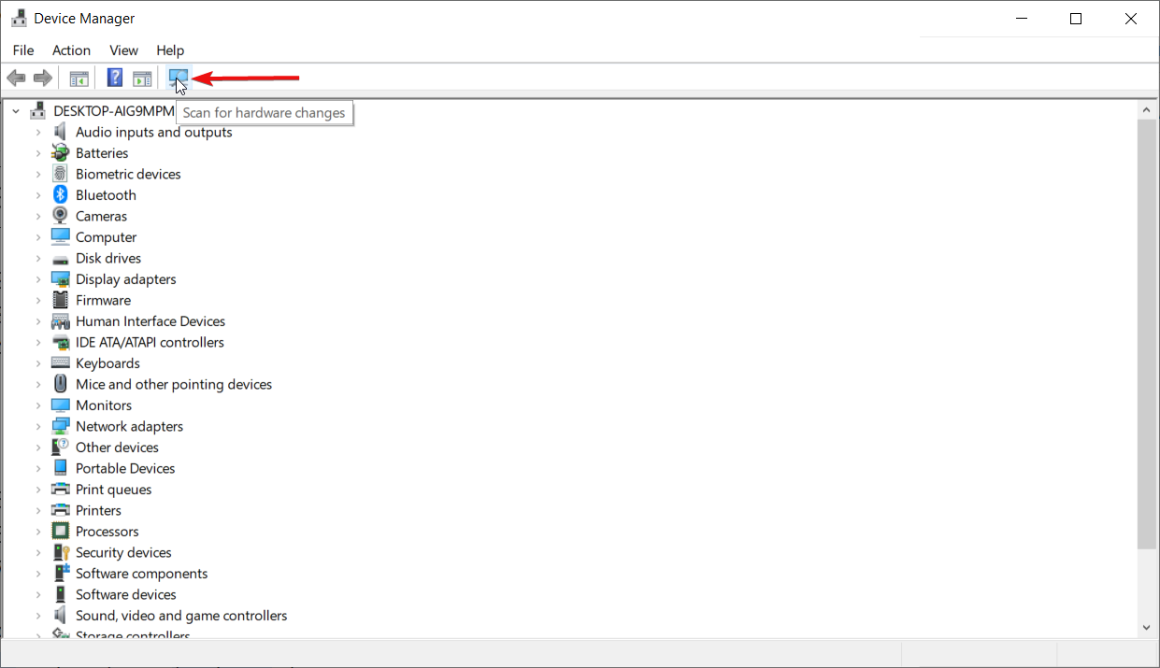Click the Human Interface Devices icon

point(61,321)
